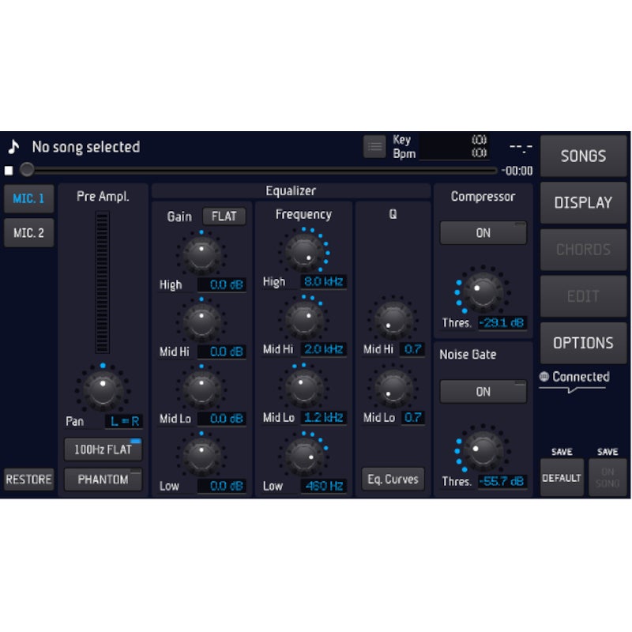Click the Low gain knob
Image resolution: width=632 pixels, height=632 pixels.
[201, 456]
